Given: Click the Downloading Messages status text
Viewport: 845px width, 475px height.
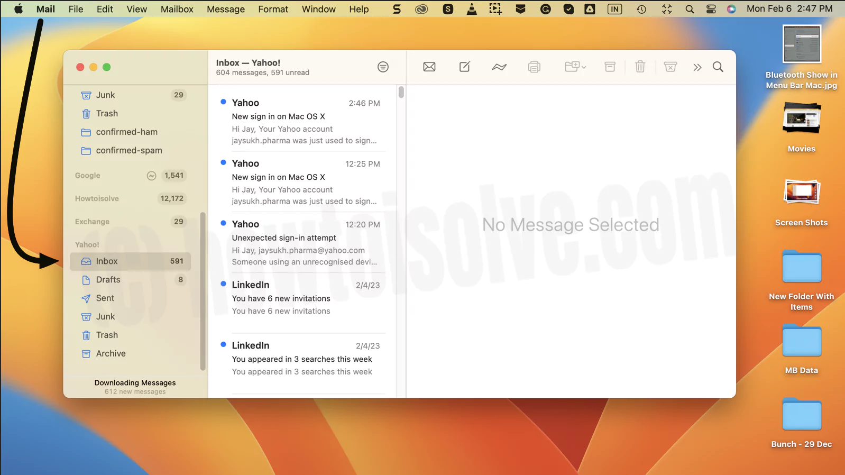Looking at the screenshot, I should [135, 383].
